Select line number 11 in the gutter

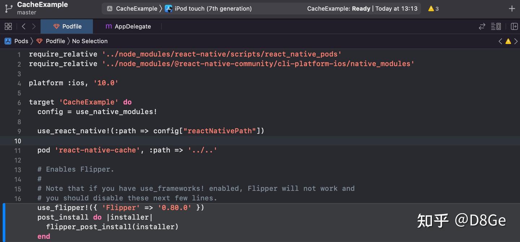(18, 150)
